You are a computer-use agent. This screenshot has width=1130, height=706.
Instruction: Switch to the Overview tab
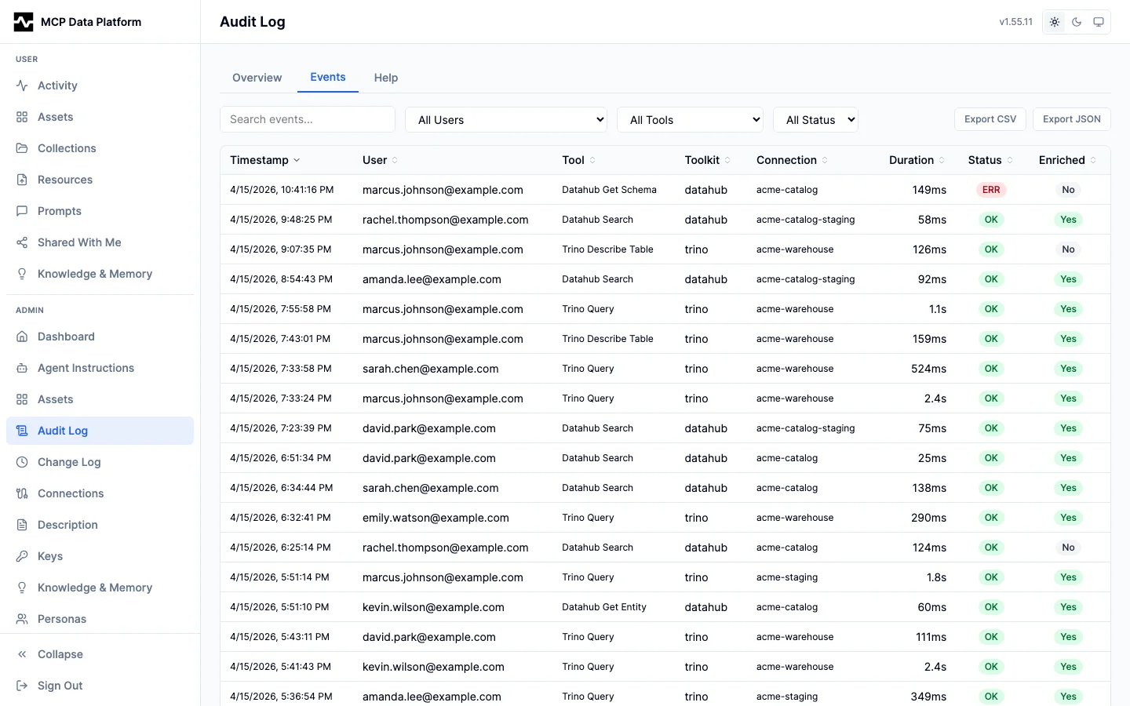[x=257, y=78]
